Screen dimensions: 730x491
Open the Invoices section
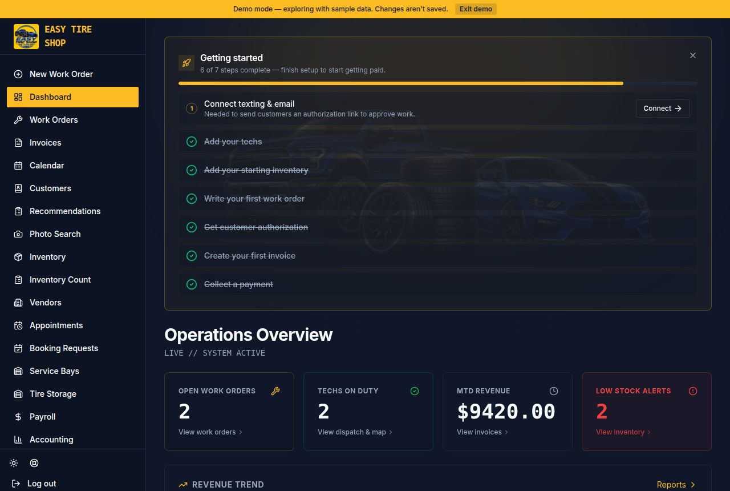point(72,143)
